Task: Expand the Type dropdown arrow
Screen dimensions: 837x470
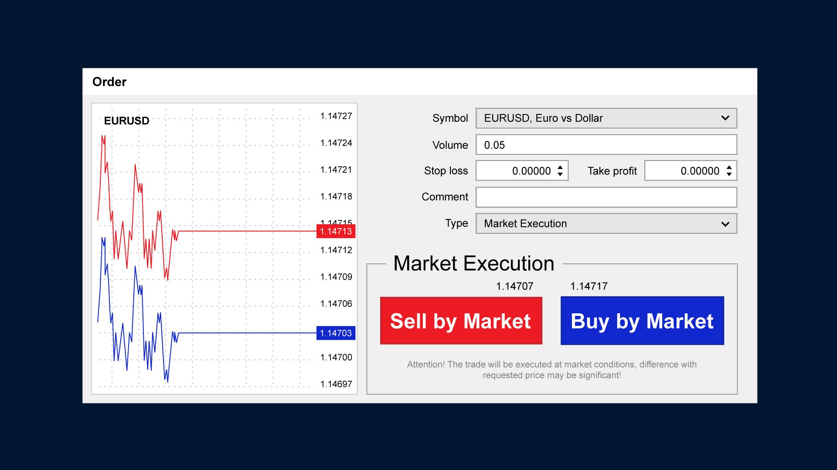Action: (725, 224)
